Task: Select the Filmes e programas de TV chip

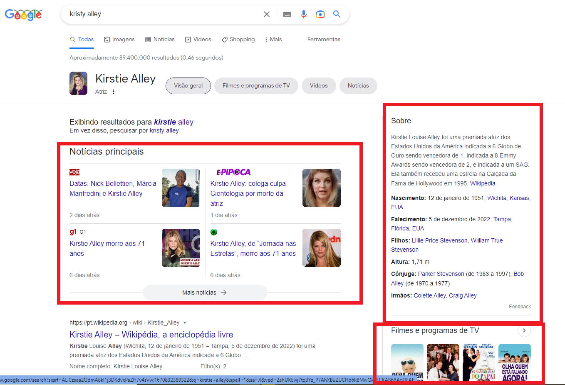Action: pyautogui.click(x=256, y=85)
